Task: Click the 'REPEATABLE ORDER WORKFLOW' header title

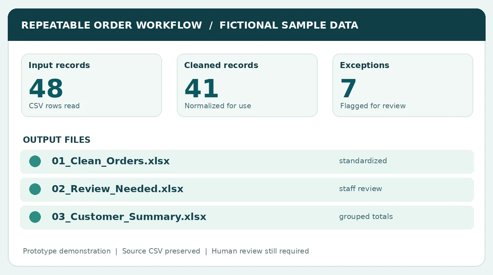Action: pos(112,25)
